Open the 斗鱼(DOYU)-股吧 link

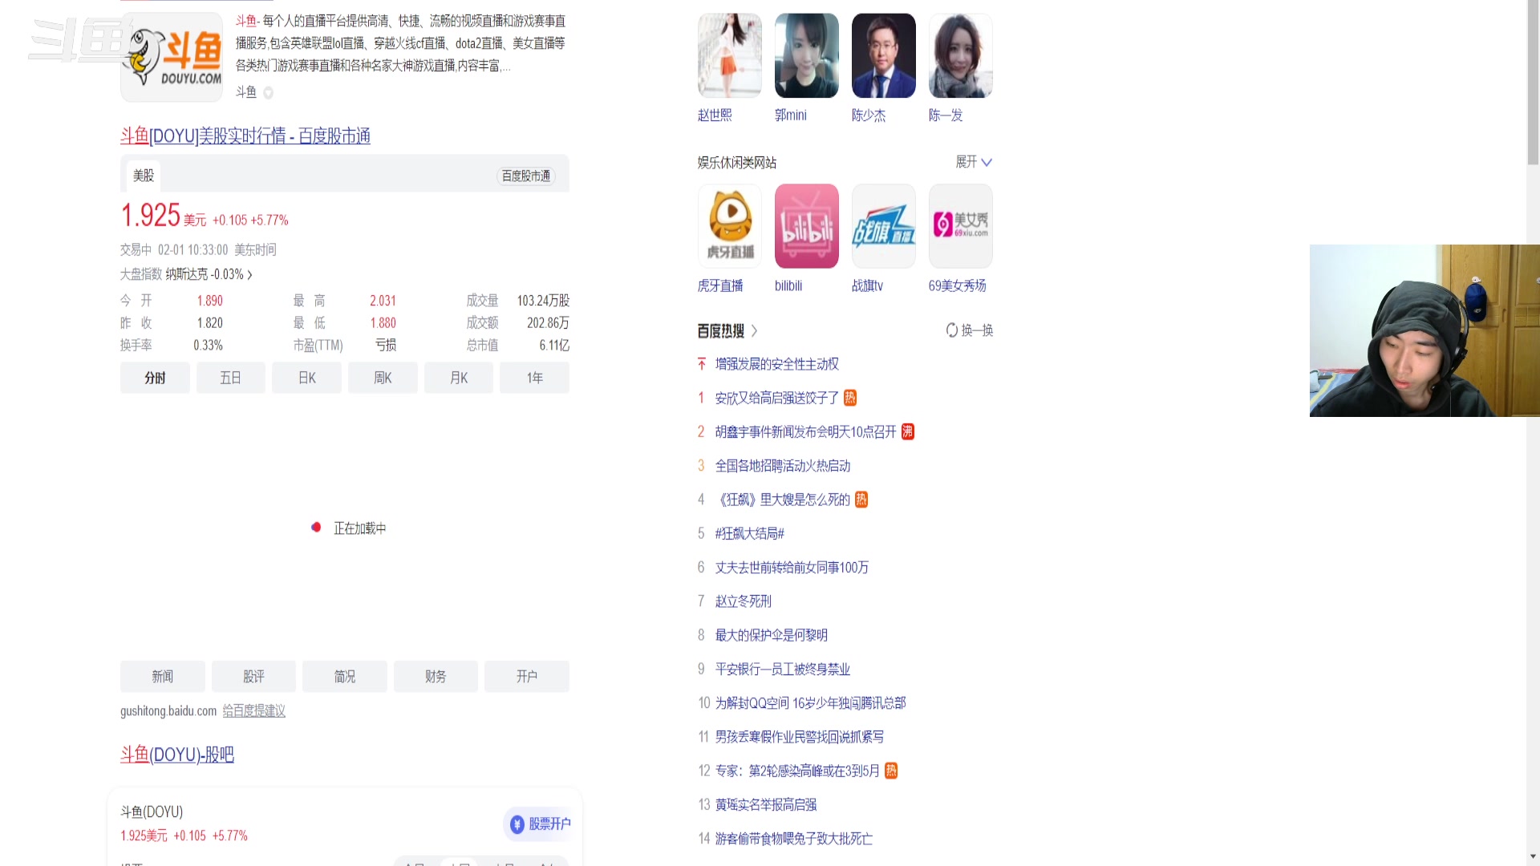[177, 755]
